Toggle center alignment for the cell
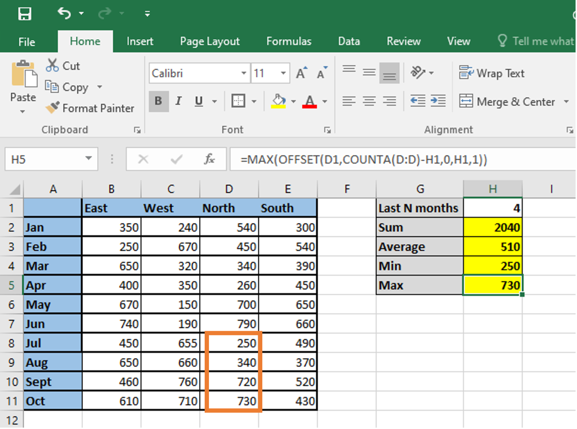 click(x=369, y=101)
